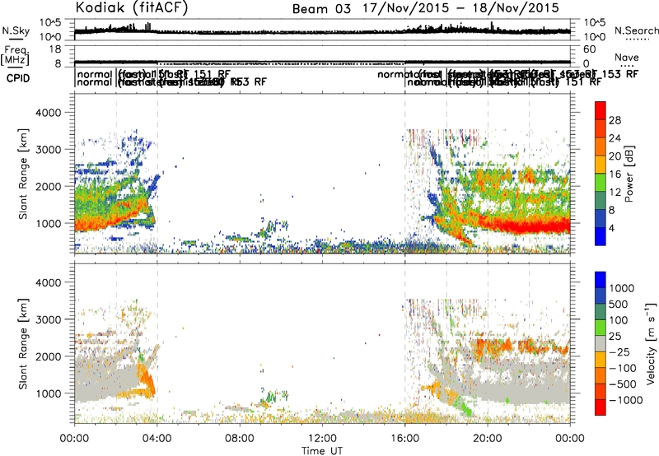The height and width of the screenshot is (456, 659).
Task: Click the "3000" tick of the velocity panel
Action: tap(48, 319)
